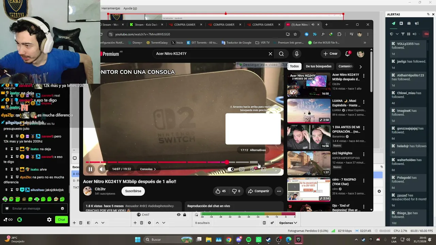The height and width of the screenshot is (245, 436).
Task: Show hidden bookmarks with the chevron
Action: (365, 43)
